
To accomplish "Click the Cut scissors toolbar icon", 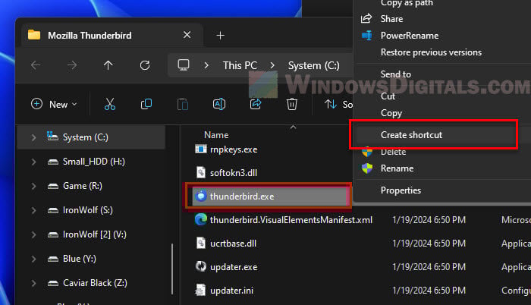I will pyautogui.click(x=110, y=105).
